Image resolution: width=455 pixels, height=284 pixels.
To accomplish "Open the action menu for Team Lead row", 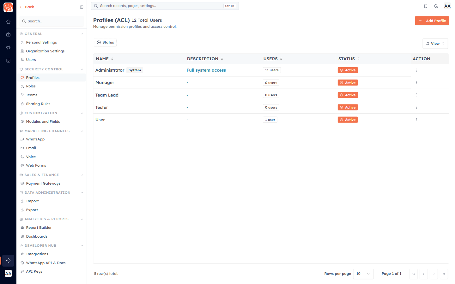I will (x=417, y=95).
